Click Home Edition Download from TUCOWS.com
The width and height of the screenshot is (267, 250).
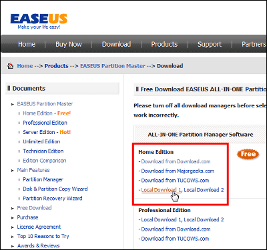point(175,181)
